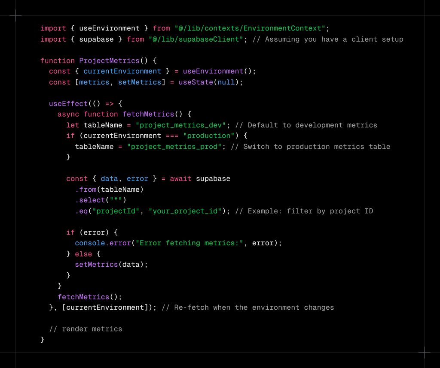Viewport: 440px width, 368px height.
Task: Click the else keyword
Action: (x=83, y=254)
